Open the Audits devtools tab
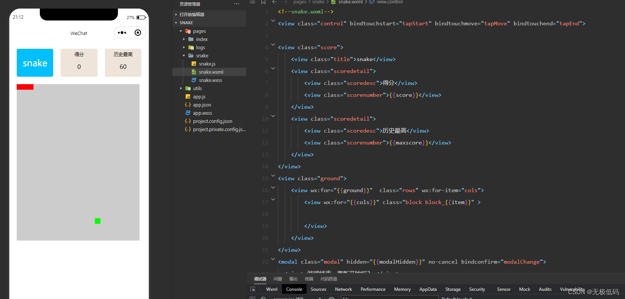The width and height of the screenshot is (625, 299). 545,289
